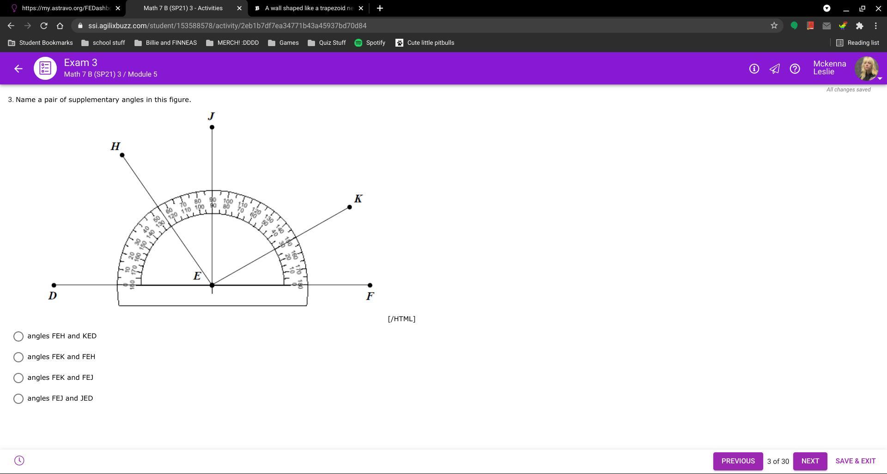Click the PREVIOUS question button
This screenshot has height=474, width=887.
click(x=738, y=461)
